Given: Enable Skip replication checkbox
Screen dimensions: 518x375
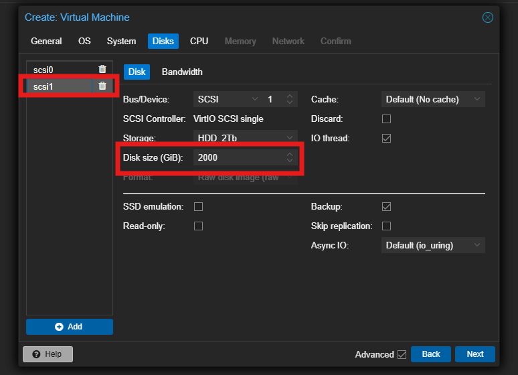Looking at the screenshot, I should tap(386, 226).
